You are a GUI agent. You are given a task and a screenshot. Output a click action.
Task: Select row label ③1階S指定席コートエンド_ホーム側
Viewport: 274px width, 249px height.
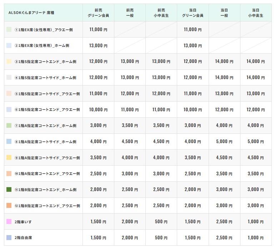45,62
